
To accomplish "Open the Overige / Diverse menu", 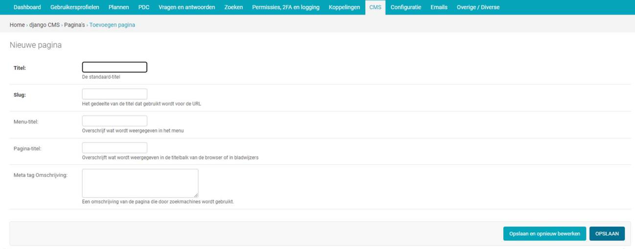I will coord(478,7).
